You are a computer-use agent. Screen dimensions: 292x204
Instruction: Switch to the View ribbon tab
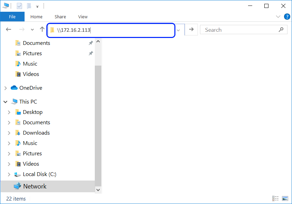click(83, 17)
